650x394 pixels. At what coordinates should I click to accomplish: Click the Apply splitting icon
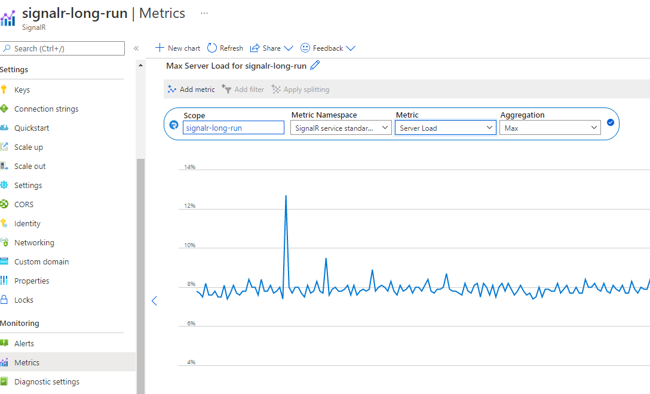point(276,89)
